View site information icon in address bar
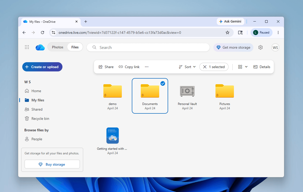 coord(53,33)
